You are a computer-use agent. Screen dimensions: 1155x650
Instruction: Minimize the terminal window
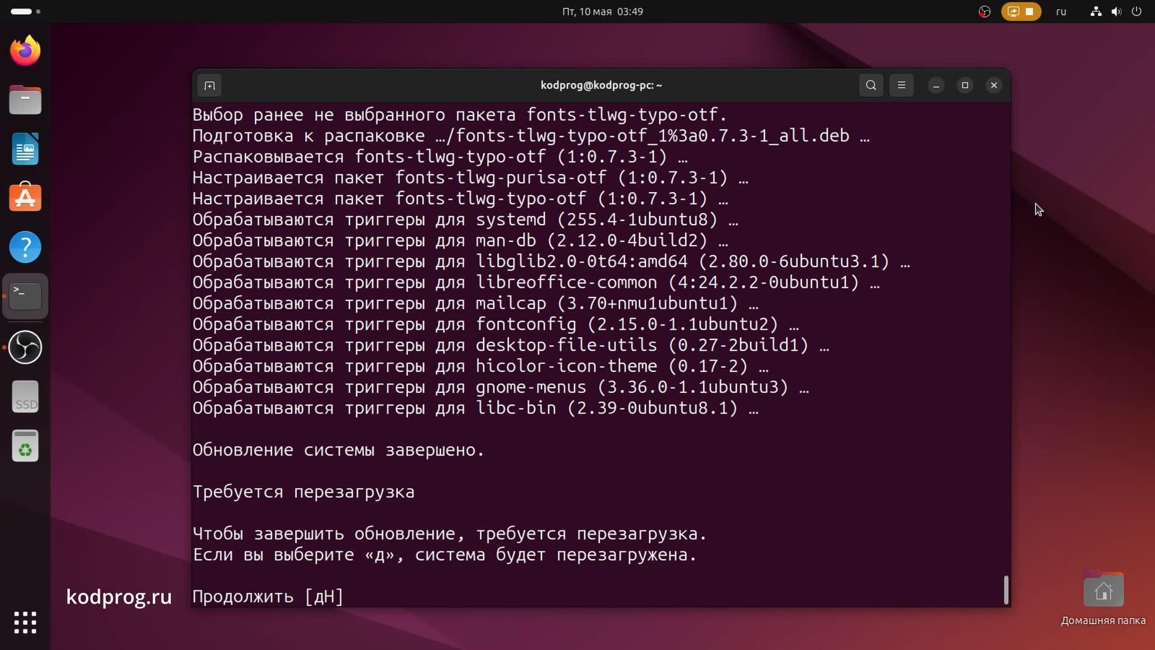point(936,85)
